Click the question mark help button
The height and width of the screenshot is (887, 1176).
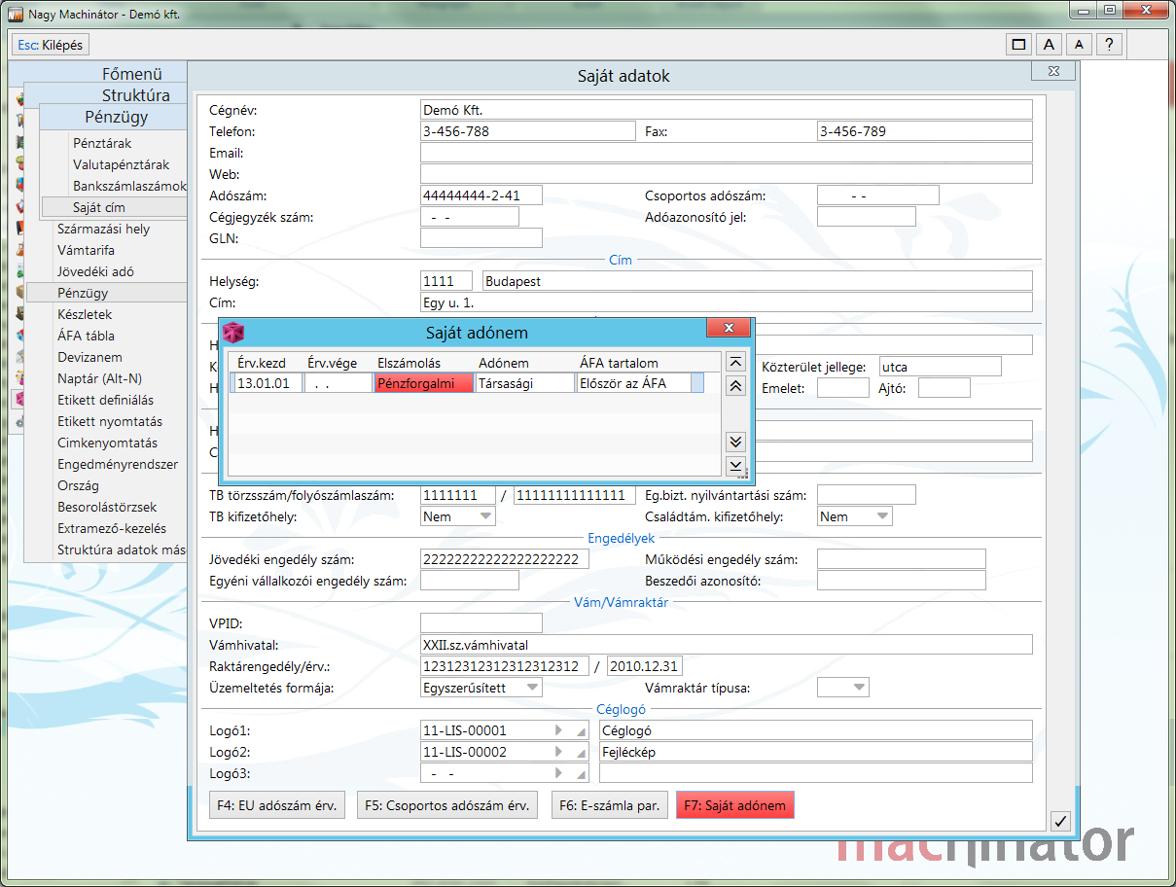[1108, 45]
